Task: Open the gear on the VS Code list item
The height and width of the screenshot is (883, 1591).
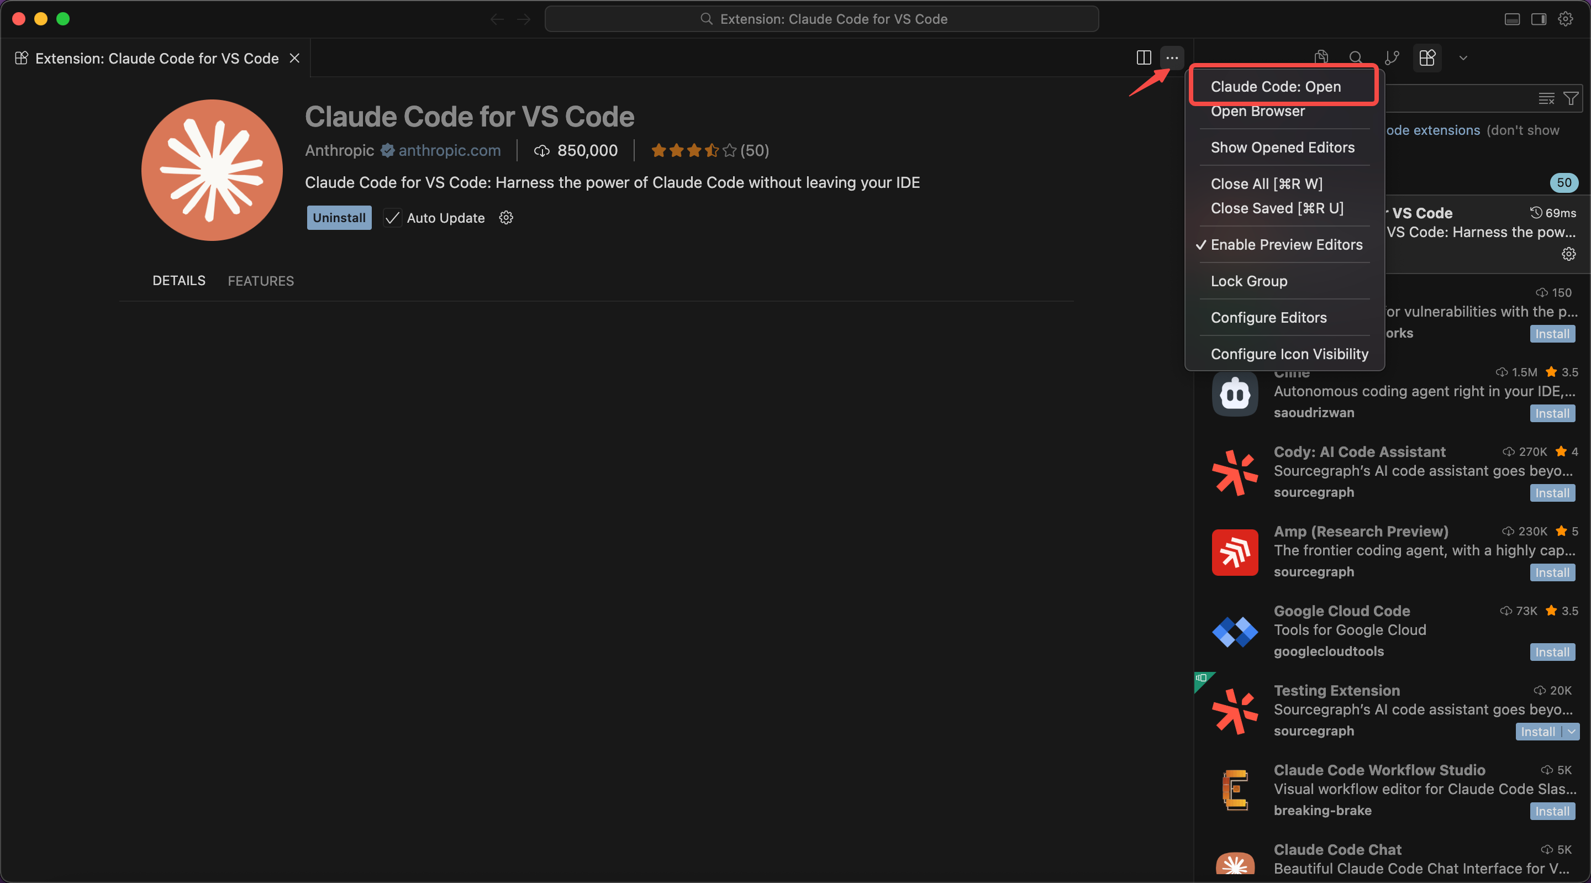Action: coord(1568,254)
